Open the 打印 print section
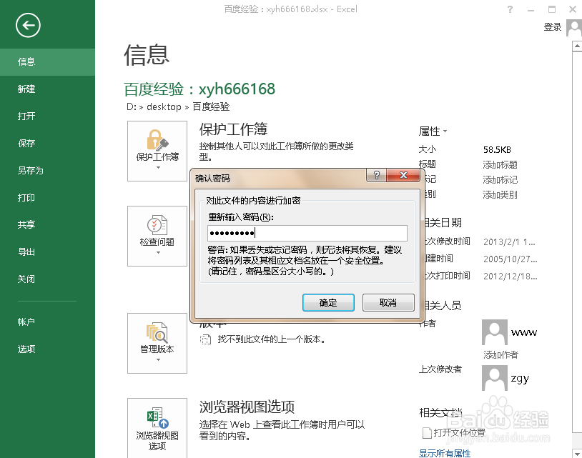The width and height of the screenshot is (582, 458). 26,197
